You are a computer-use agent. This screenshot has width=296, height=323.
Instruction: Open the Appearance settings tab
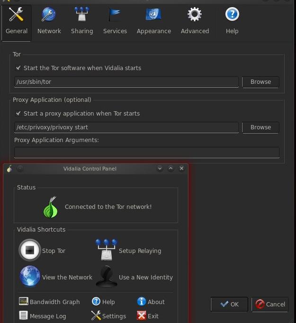point(153,21)
